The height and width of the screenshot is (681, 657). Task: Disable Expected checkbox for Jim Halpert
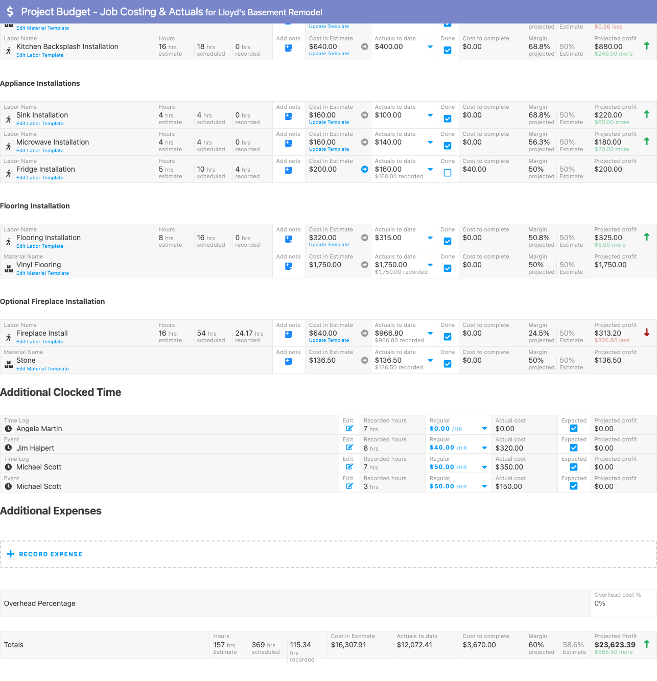(573, 447)
